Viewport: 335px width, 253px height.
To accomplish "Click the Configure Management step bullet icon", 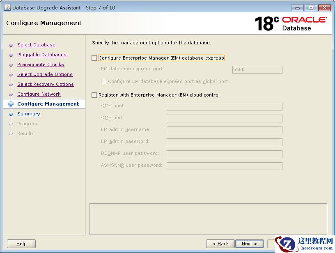I will (11, 104).
